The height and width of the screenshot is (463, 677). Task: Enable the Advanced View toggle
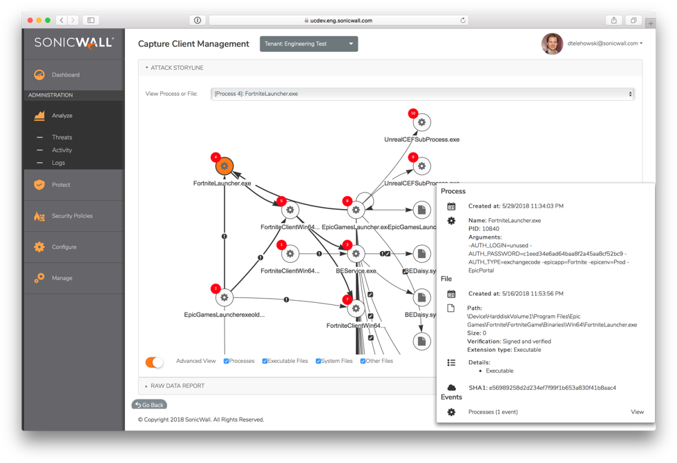153,362
